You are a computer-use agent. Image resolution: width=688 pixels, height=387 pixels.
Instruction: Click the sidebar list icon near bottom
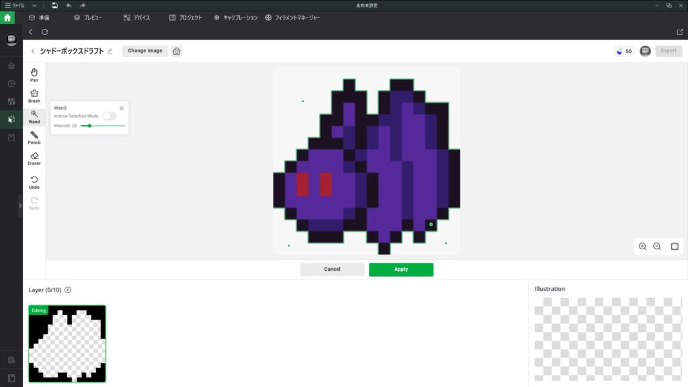[11, 360]
